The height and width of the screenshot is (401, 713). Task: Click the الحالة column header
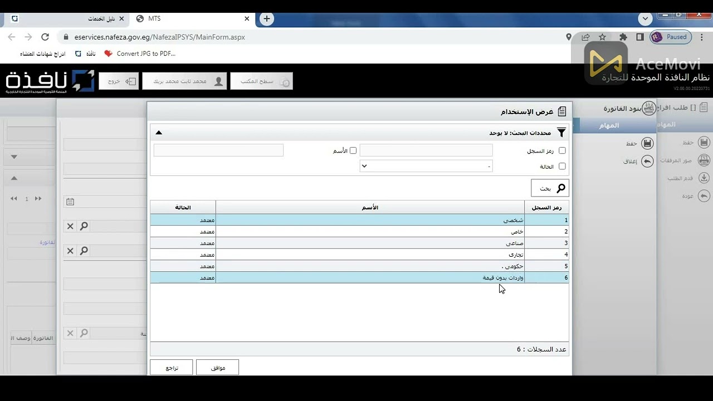tap(183, 207)
